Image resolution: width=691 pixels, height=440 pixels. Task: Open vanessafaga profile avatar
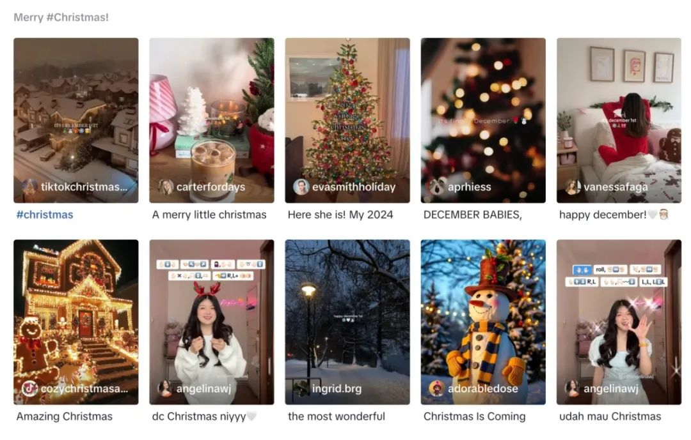pyautogui.click(x=573, y=187)
